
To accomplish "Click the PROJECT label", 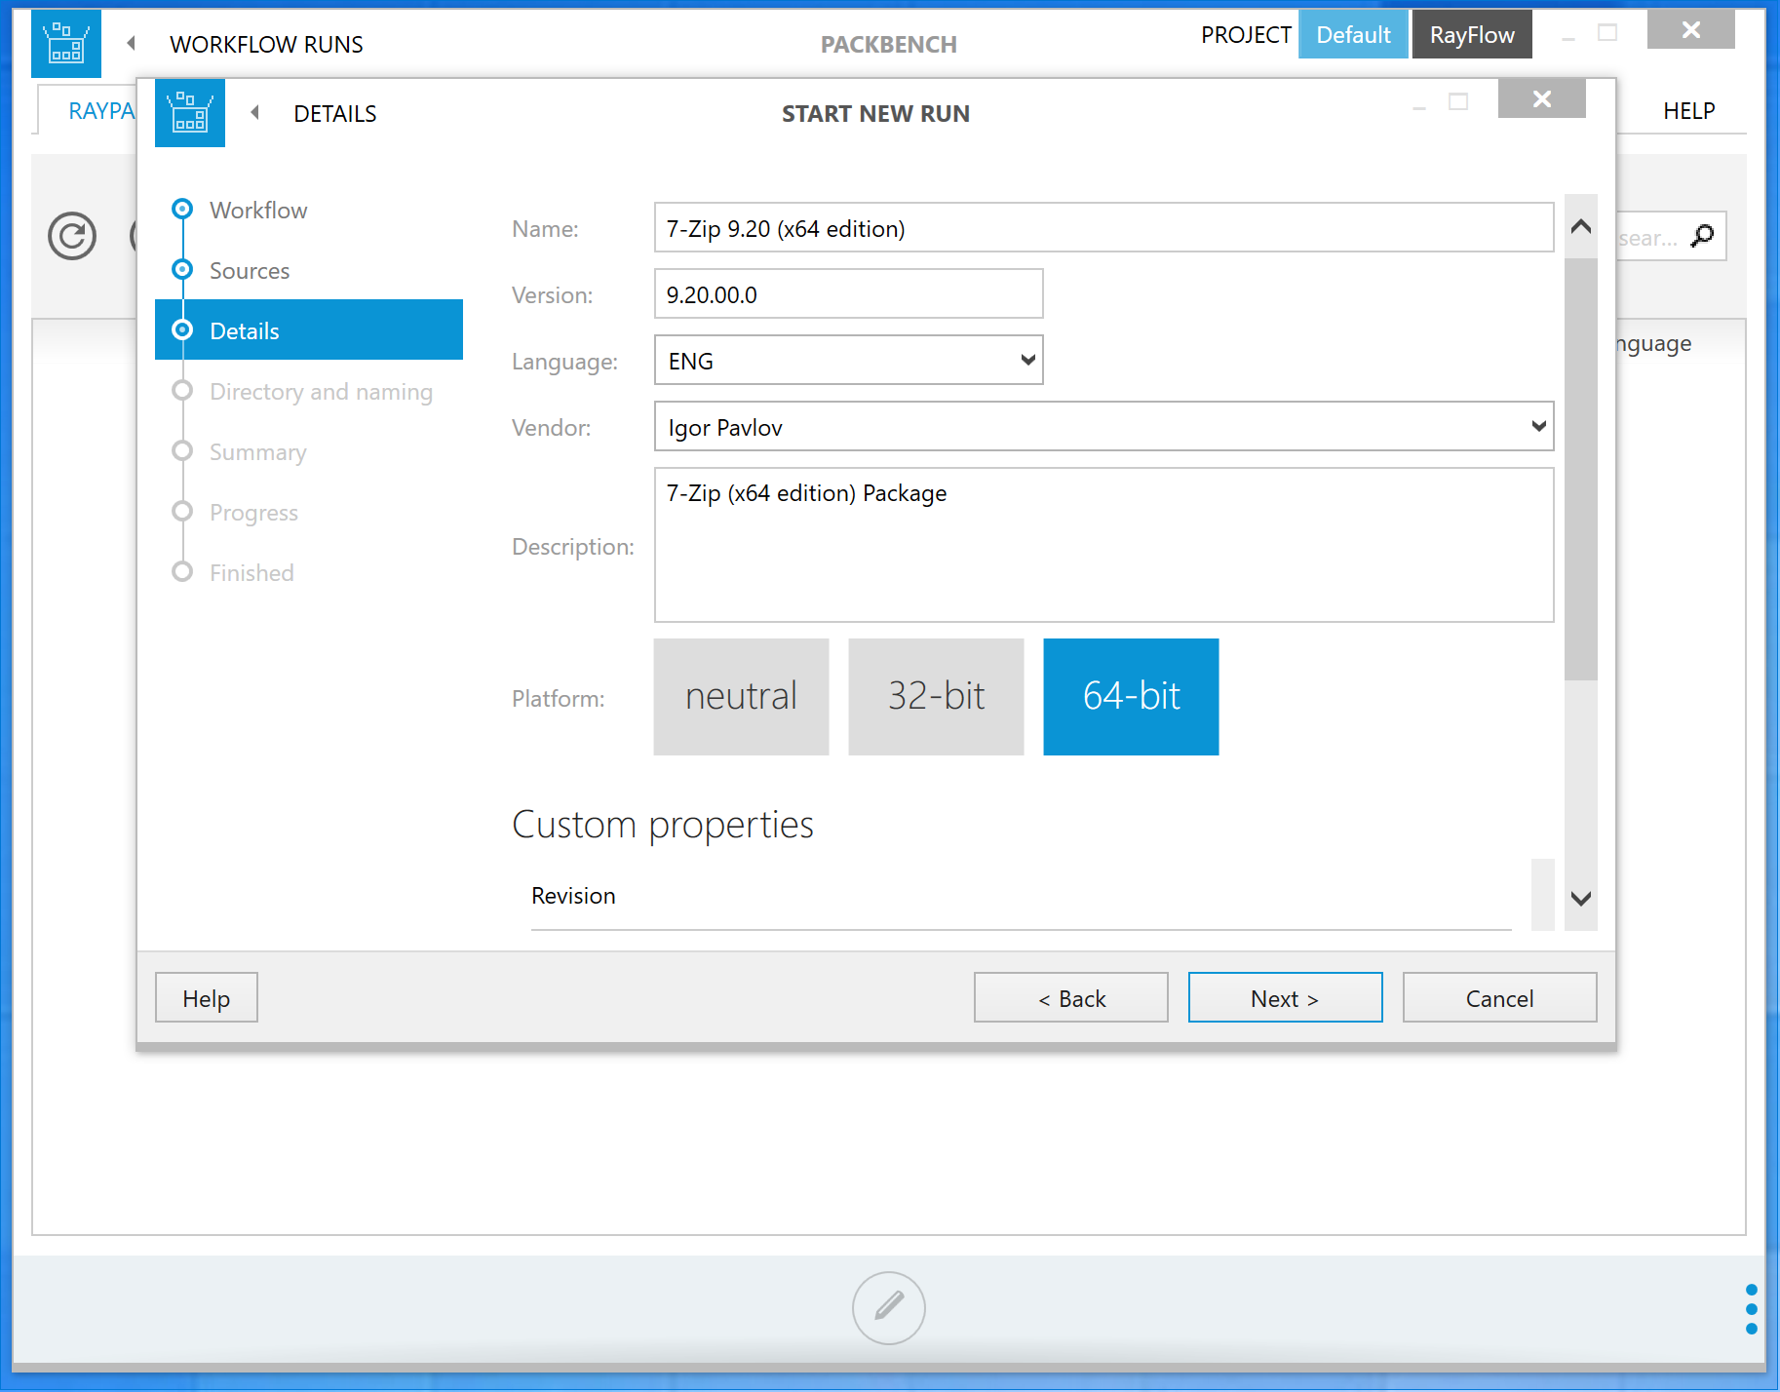I will 1246,34.
